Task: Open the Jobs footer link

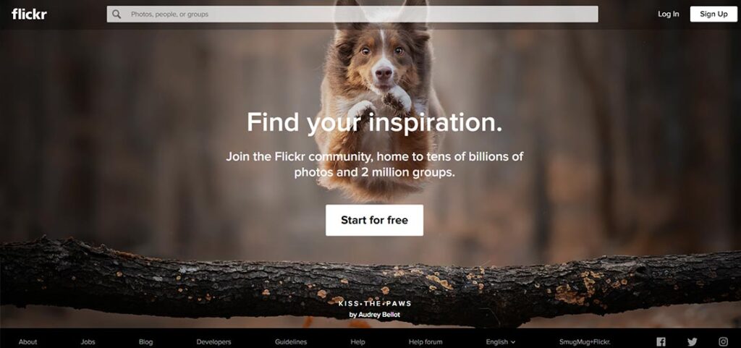Action: 88,342
